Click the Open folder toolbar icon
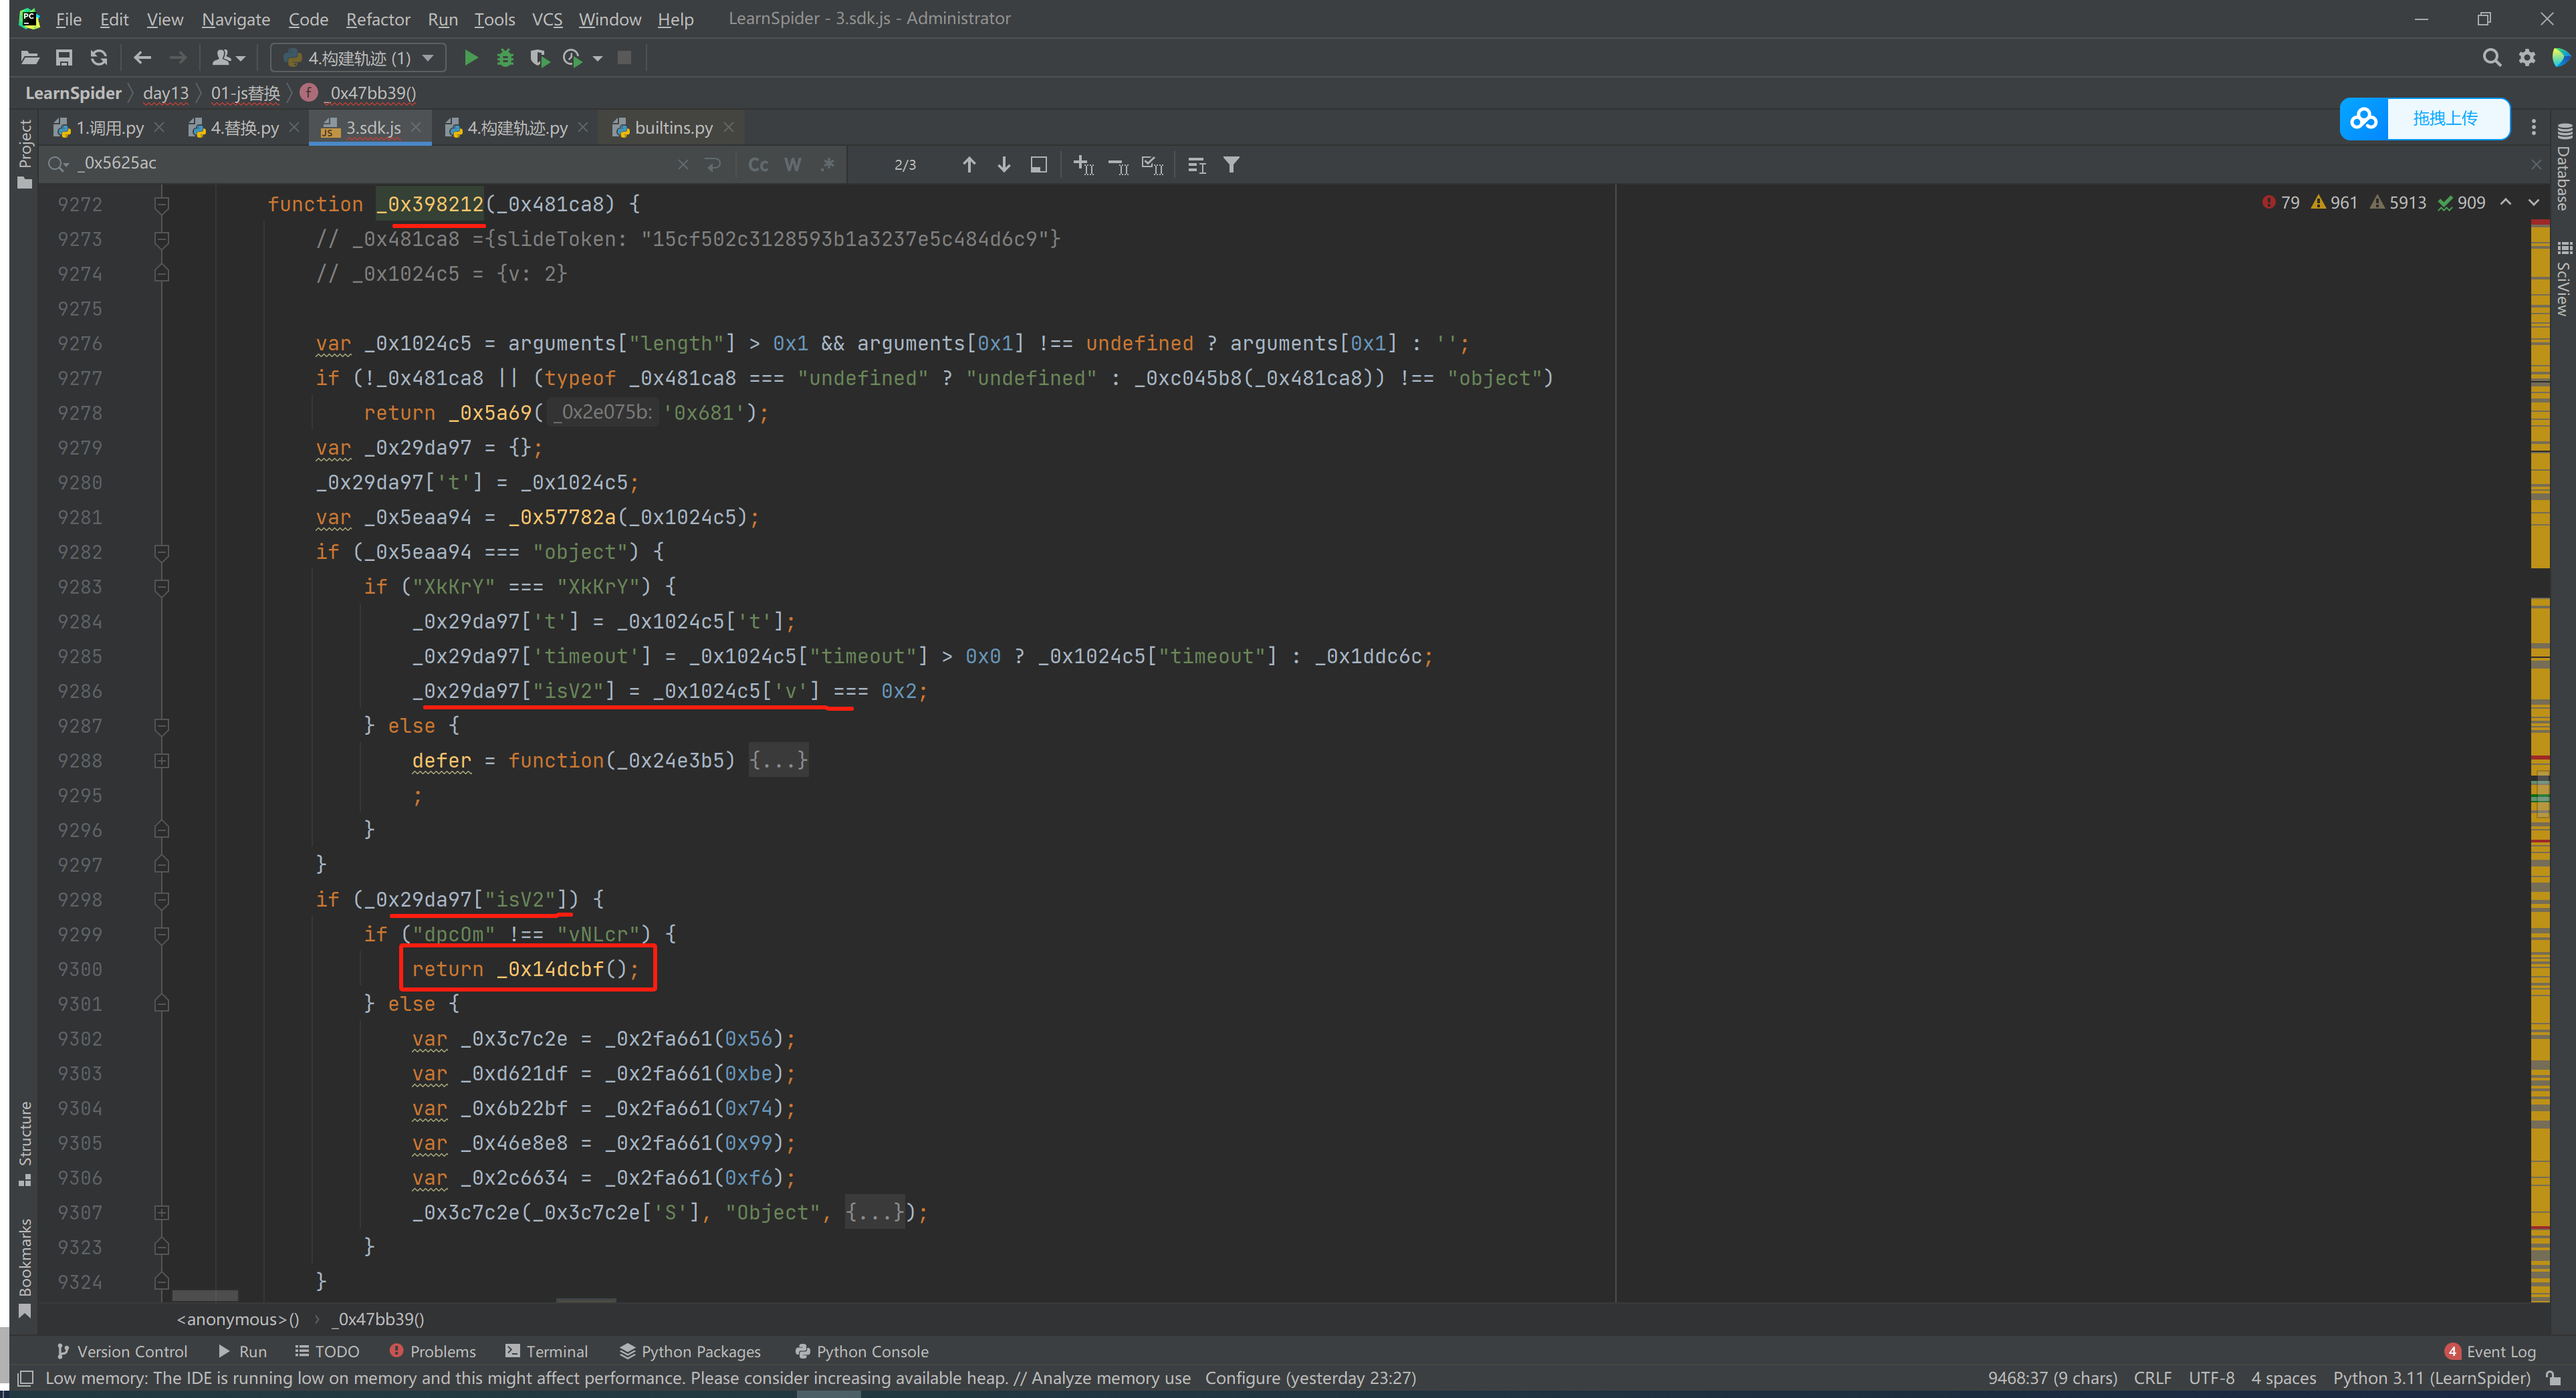This screenshot has height=1398, width=2576. 30,58
